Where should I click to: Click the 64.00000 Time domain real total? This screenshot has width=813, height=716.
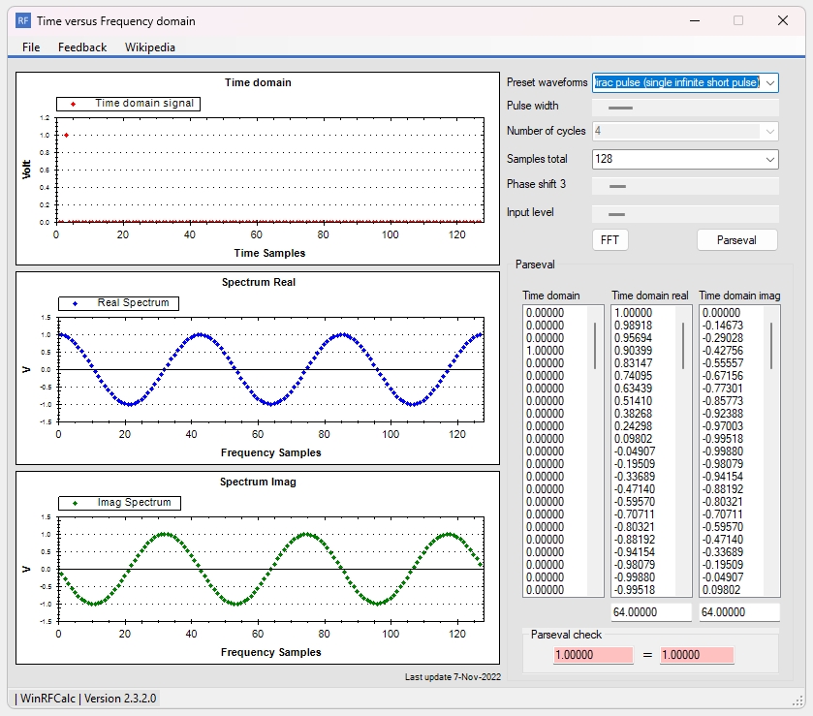tap(650, 611)
